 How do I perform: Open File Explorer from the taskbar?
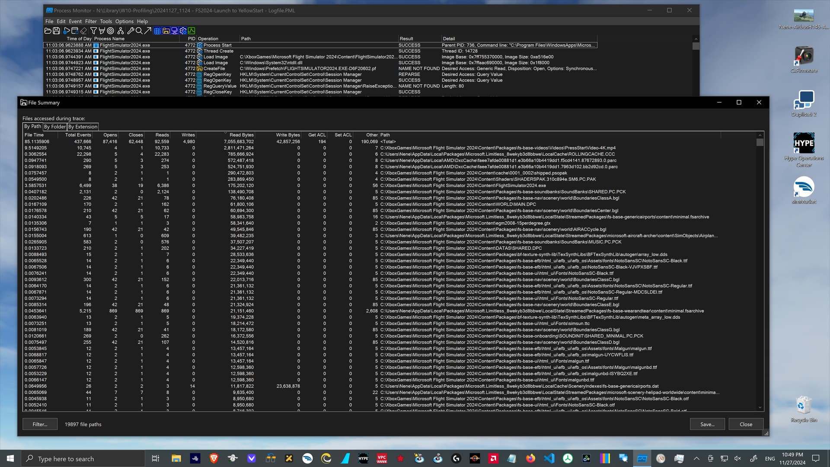176,458
